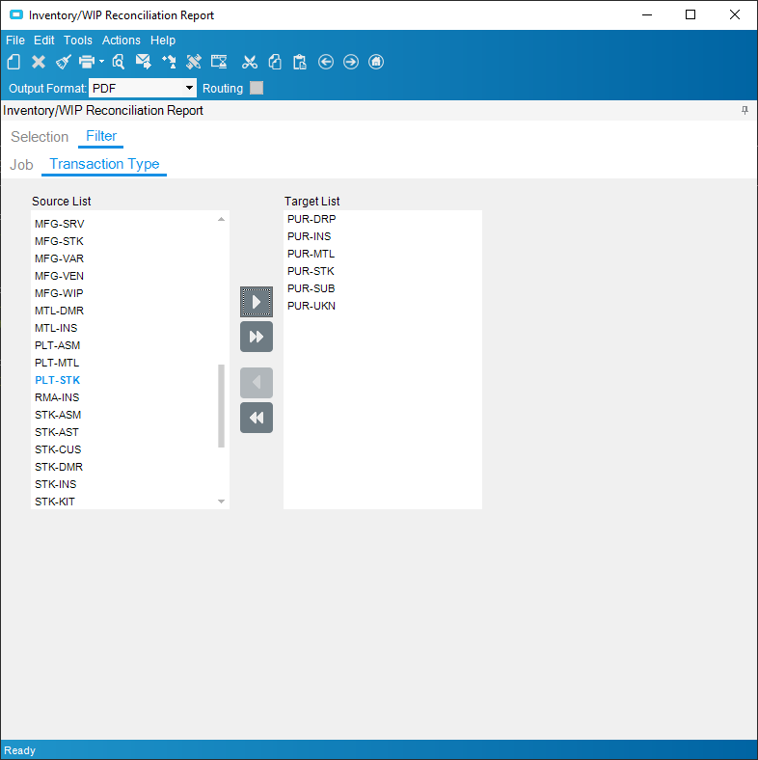Open the Print icon's dropdown arrow

[101, 62]
